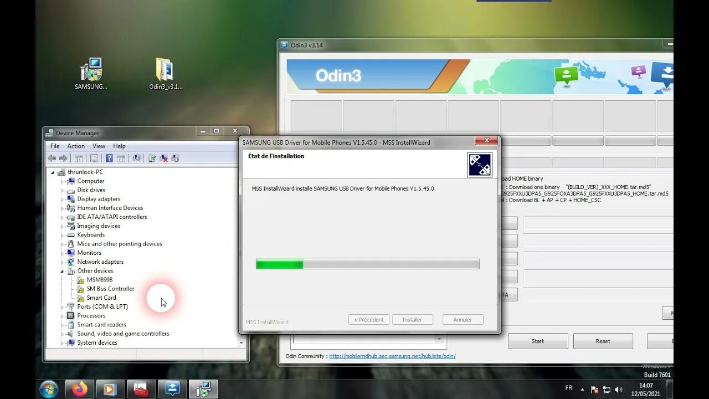Click the Start button in Odin3

pyautogui.click(x=538, y=341)
